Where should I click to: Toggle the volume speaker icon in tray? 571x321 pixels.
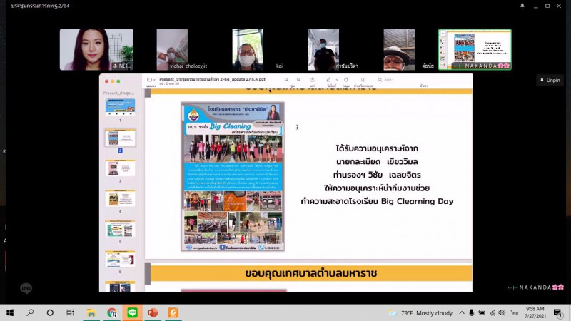[x=493, y=312]
